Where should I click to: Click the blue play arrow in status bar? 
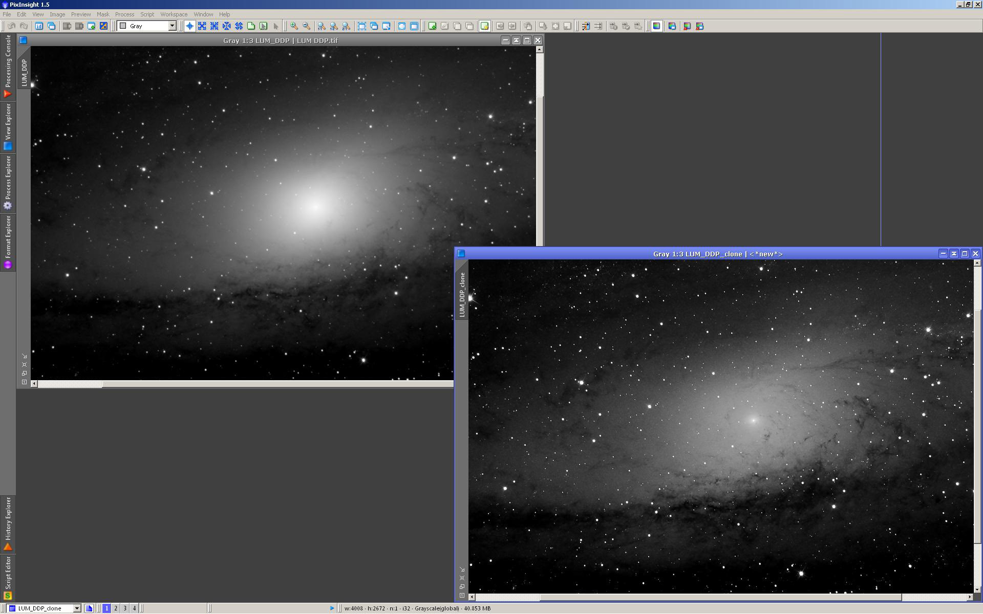332,608
